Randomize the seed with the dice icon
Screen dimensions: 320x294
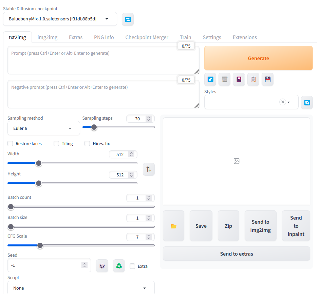tap(102, 266)
